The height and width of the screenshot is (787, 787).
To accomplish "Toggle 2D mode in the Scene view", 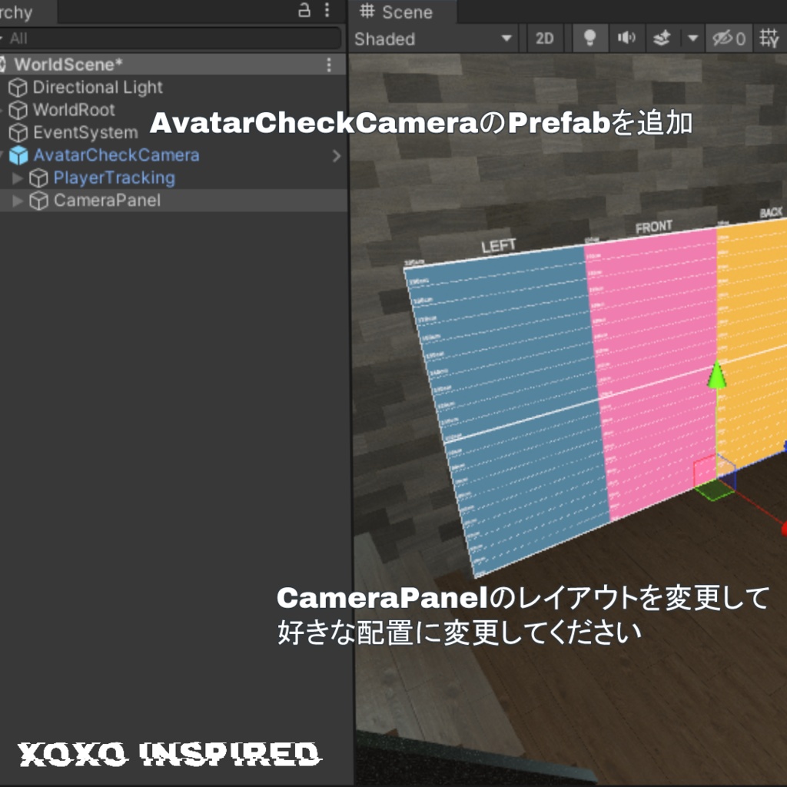I will click(545, 38).
